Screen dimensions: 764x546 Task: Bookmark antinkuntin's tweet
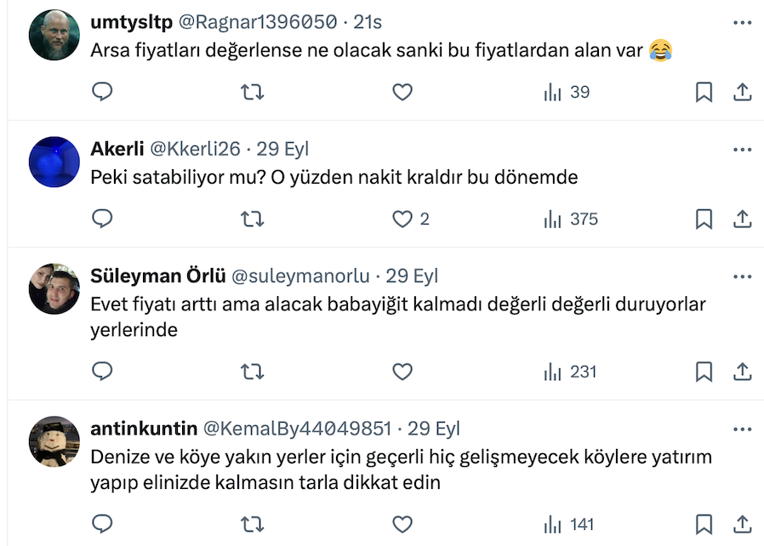[x=704, y=525]
